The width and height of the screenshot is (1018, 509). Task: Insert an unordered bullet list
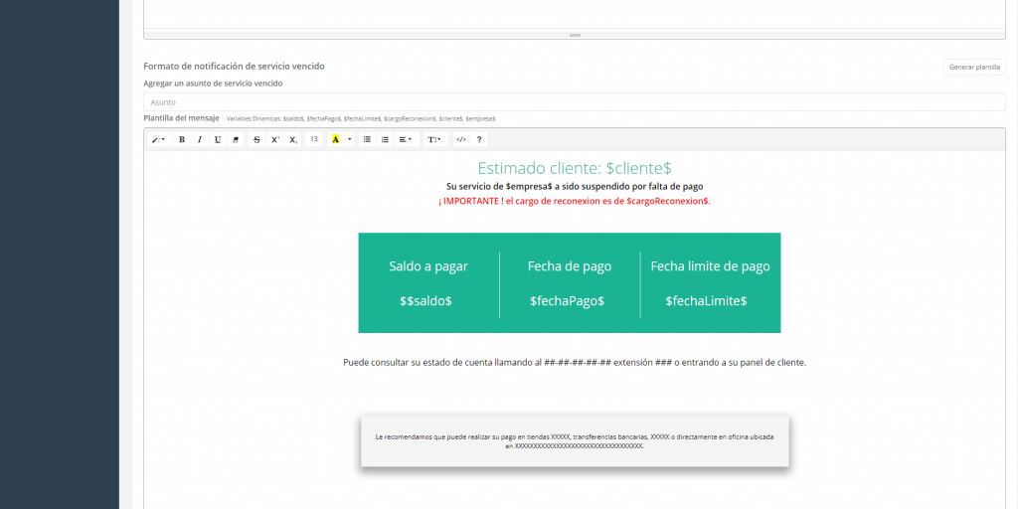368,139
